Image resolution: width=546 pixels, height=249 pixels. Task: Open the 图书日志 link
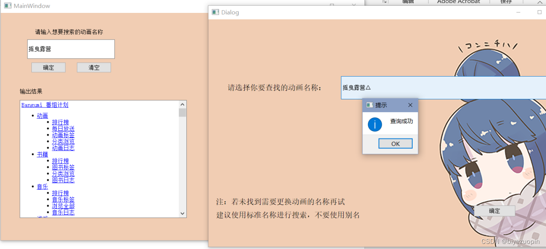63,180
